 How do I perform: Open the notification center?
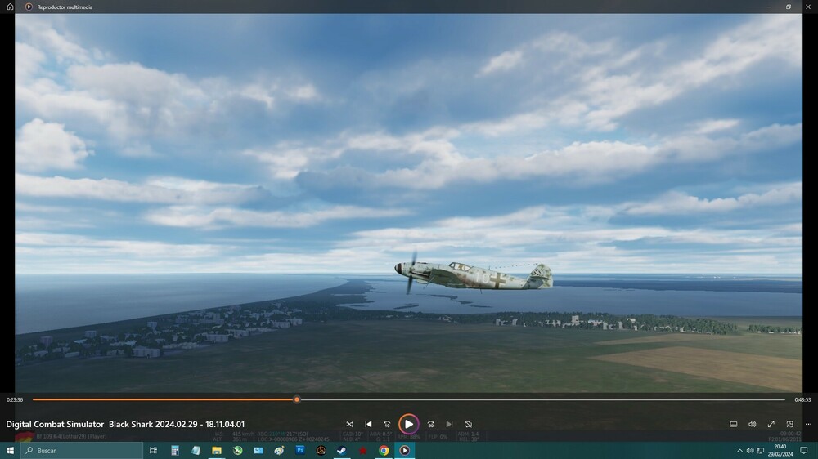coord(804,450)
